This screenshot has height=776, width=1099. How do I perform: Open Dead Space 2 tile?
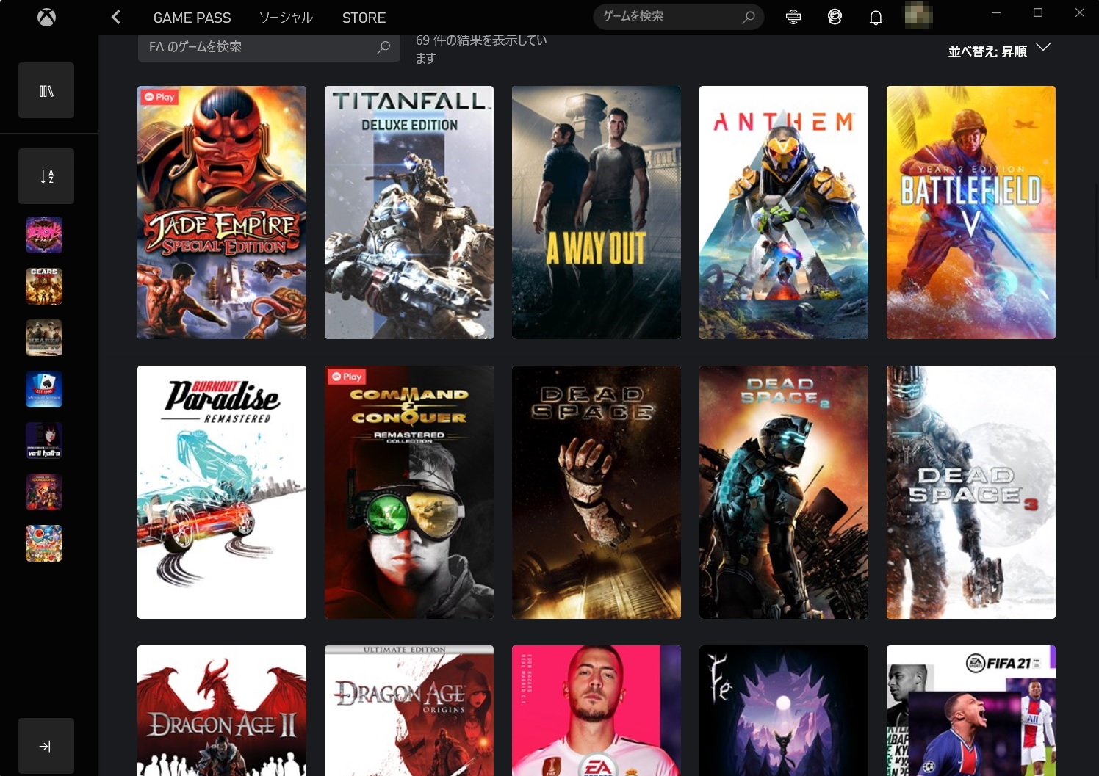point(784,492)
